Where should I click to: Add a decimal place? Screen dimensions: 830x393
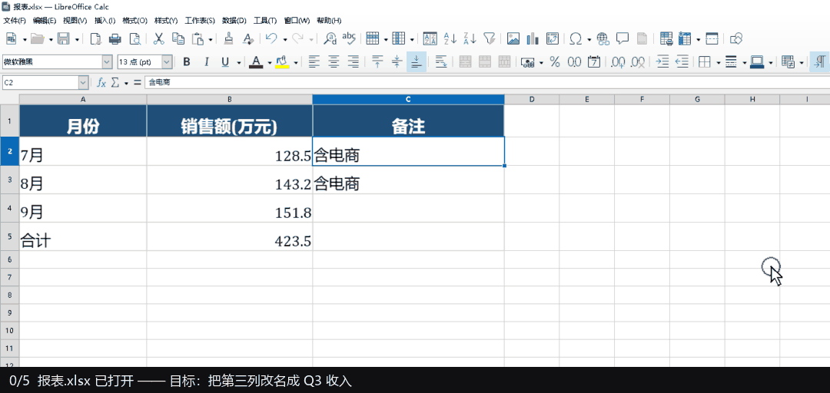(618, 62)
